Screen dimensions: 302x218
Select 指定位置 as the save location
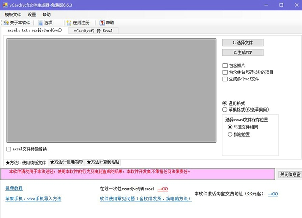(x=230, y=135)
